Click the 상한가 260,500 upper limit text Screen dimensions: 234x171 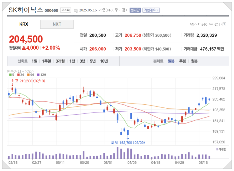pyautogui.click(x=157, y=35)
